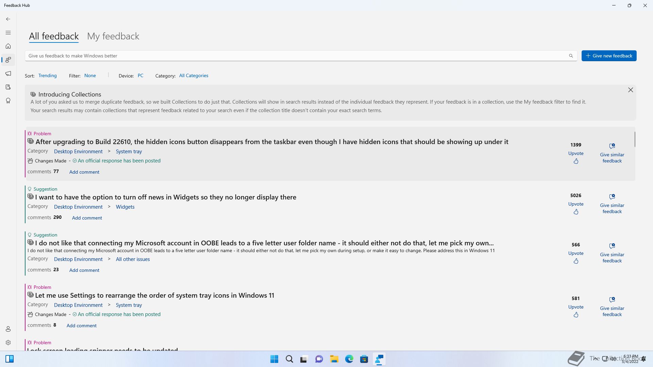Open the All Categories dropdown
This screenshot has width=653, height=367.
tap(194, 75)
